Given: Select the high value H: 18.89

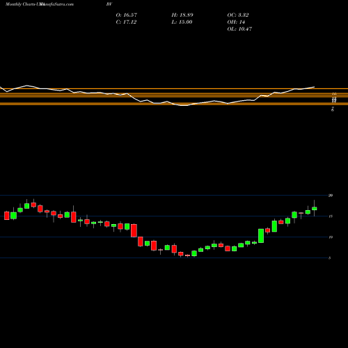Looking at the screenshot, I should (x=182, y=15).
